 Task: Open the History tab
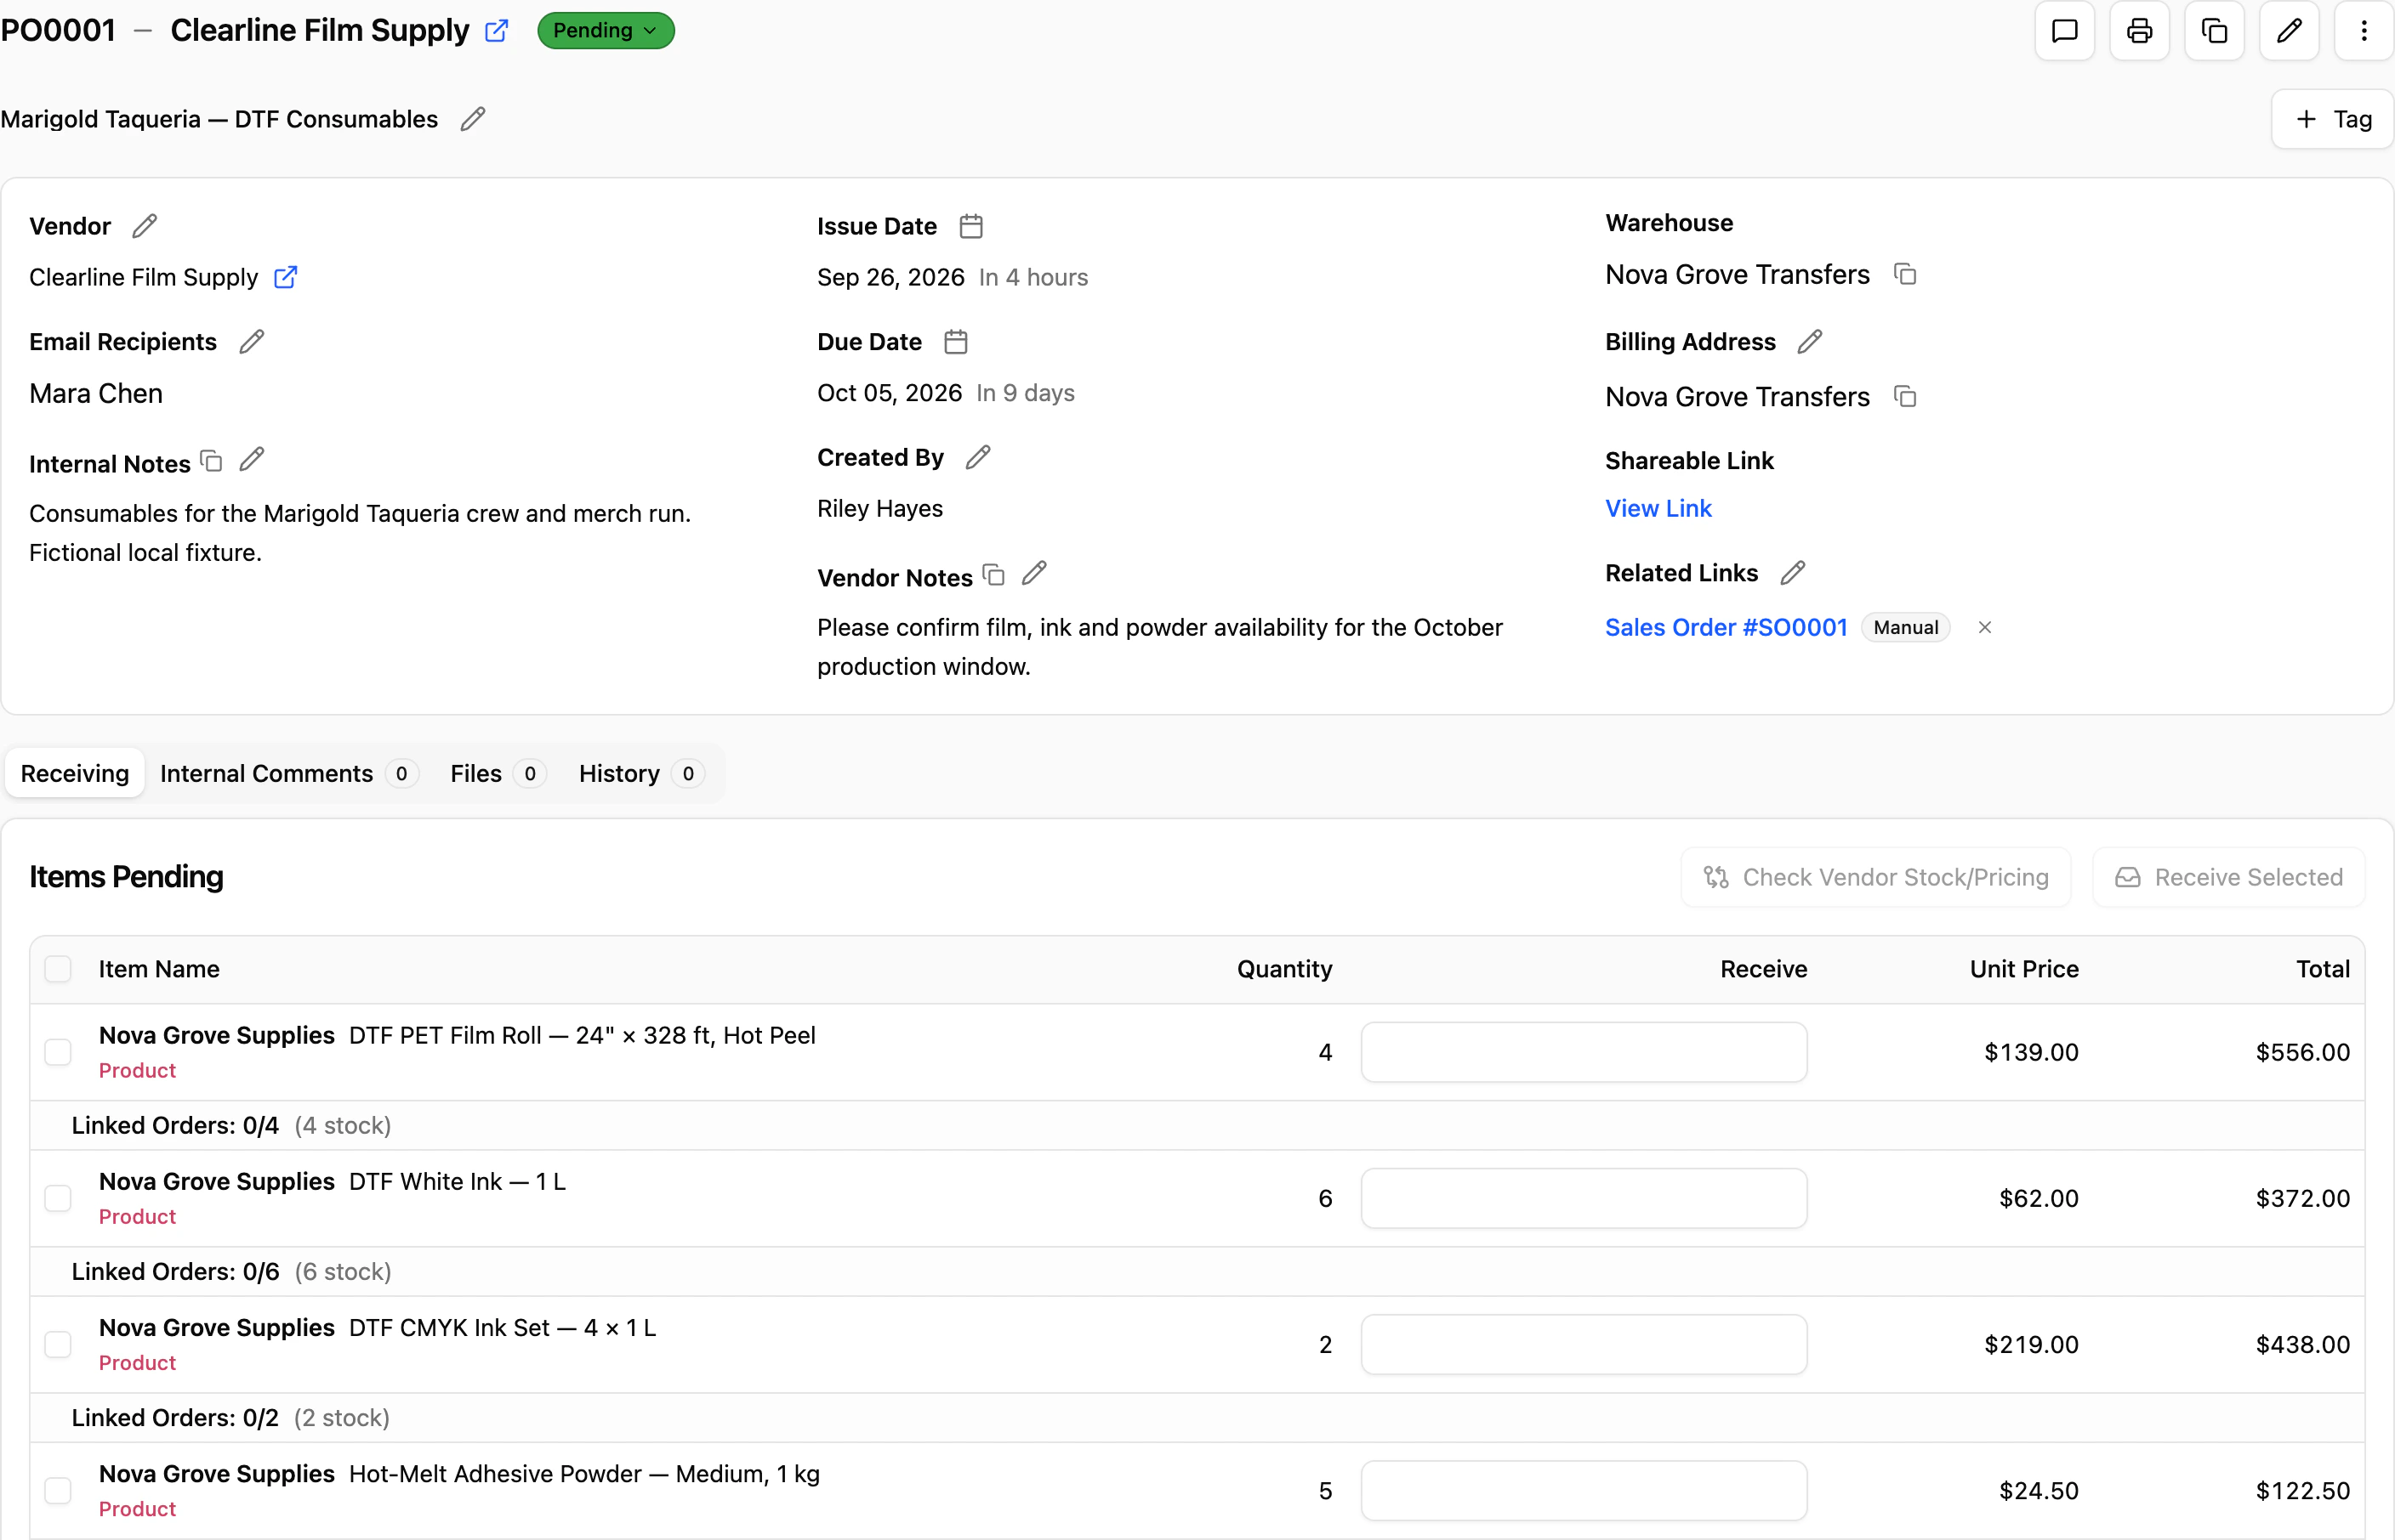(x=640, y=774)
